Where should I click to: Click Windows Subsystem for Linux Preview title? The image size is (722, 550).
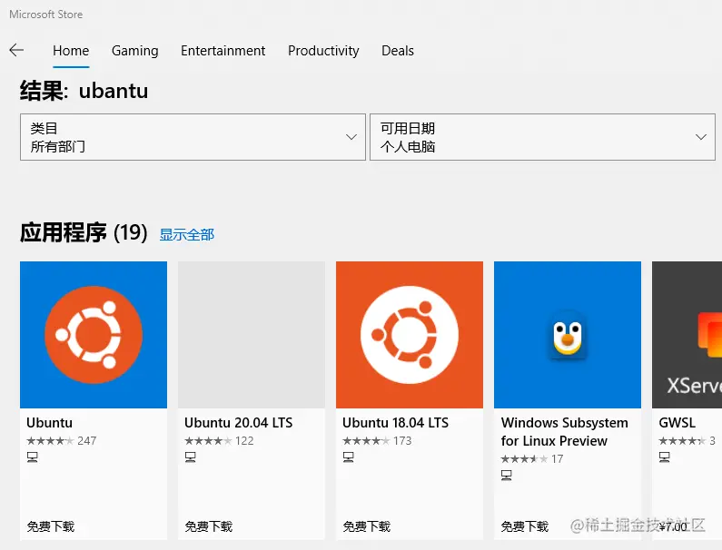click(565, 432)
